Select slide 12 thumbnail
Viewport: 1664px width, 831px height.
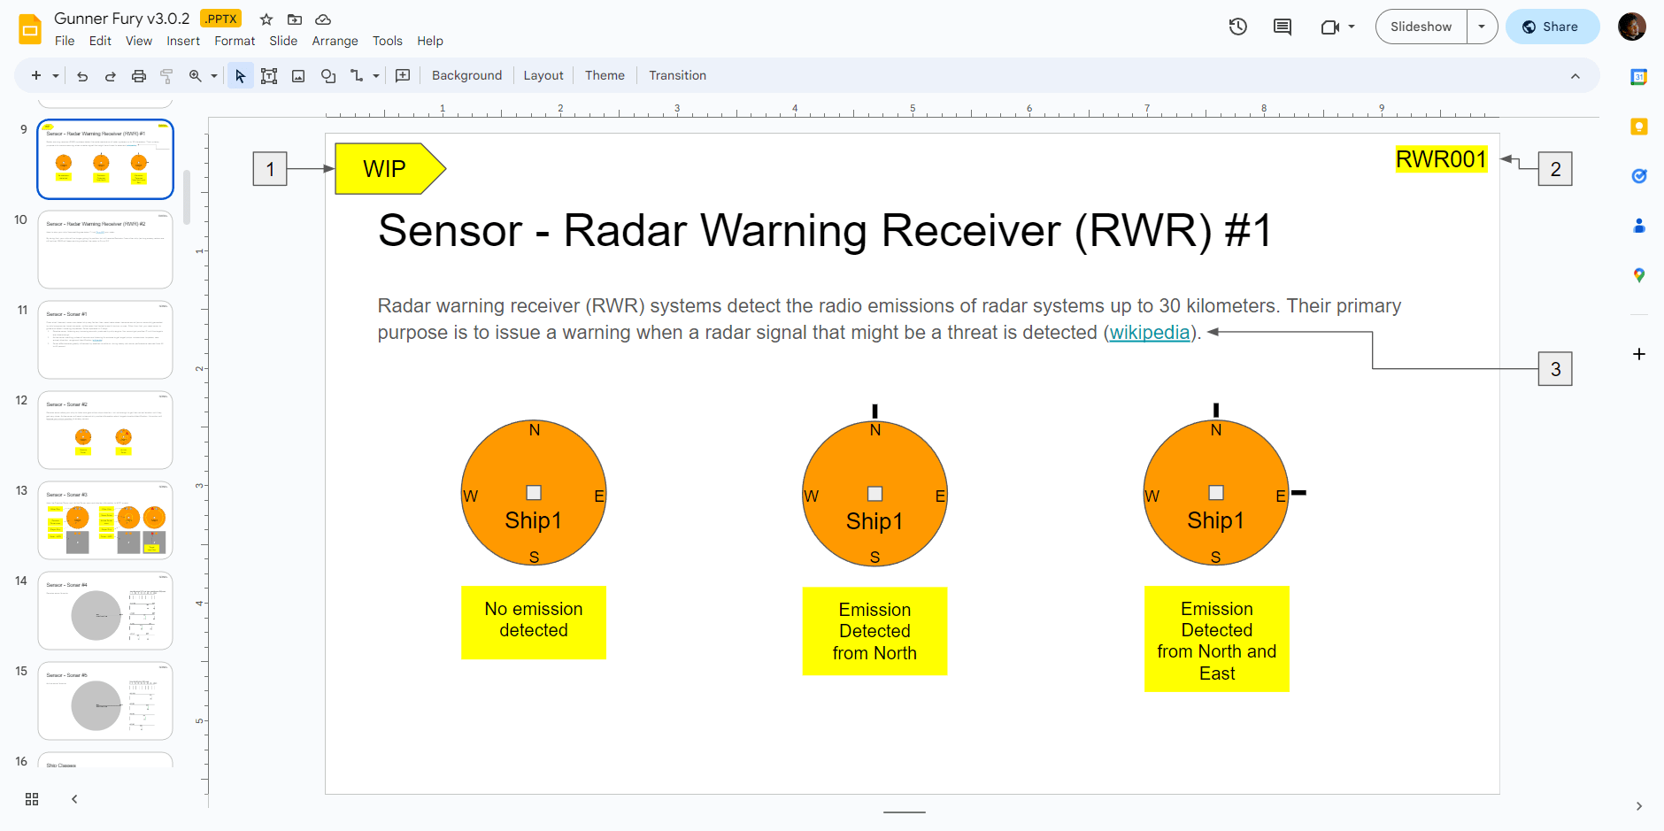pos(105,430)
